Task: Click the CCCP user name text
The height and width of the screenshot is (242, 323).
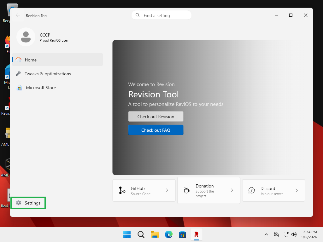Action: (45, 35)
